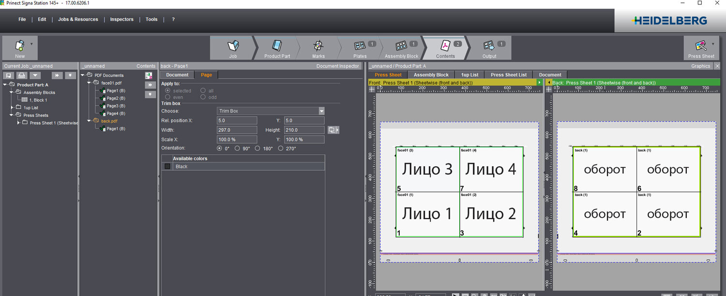Open the Assembly Block workflow step
Screen dimensions: 726x296
tap(401, 48)
